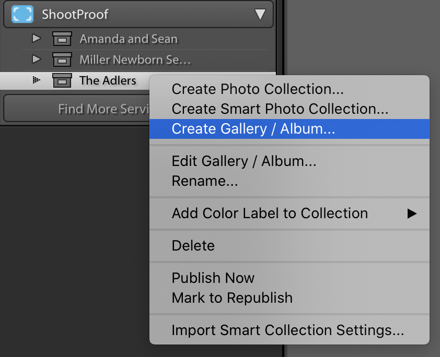This screenshot has height=357, width=440.
Task: Choose Edit Gallery / Album…
Action: 290,161
